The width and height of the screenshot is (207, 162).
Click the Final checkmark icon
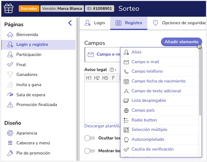(10, 64)
